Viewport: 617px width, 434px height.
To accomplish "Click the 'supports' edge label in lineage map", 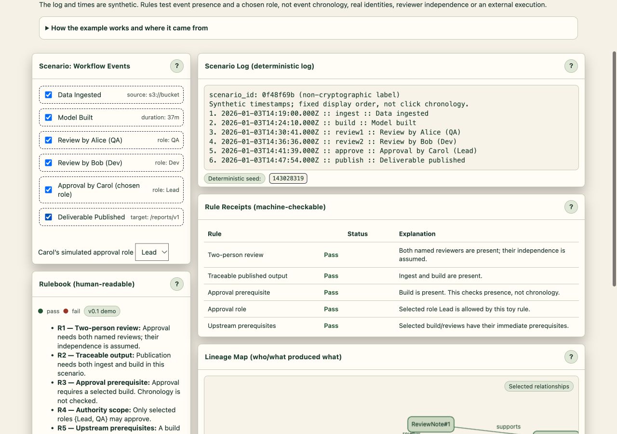I will click(509, 427).
